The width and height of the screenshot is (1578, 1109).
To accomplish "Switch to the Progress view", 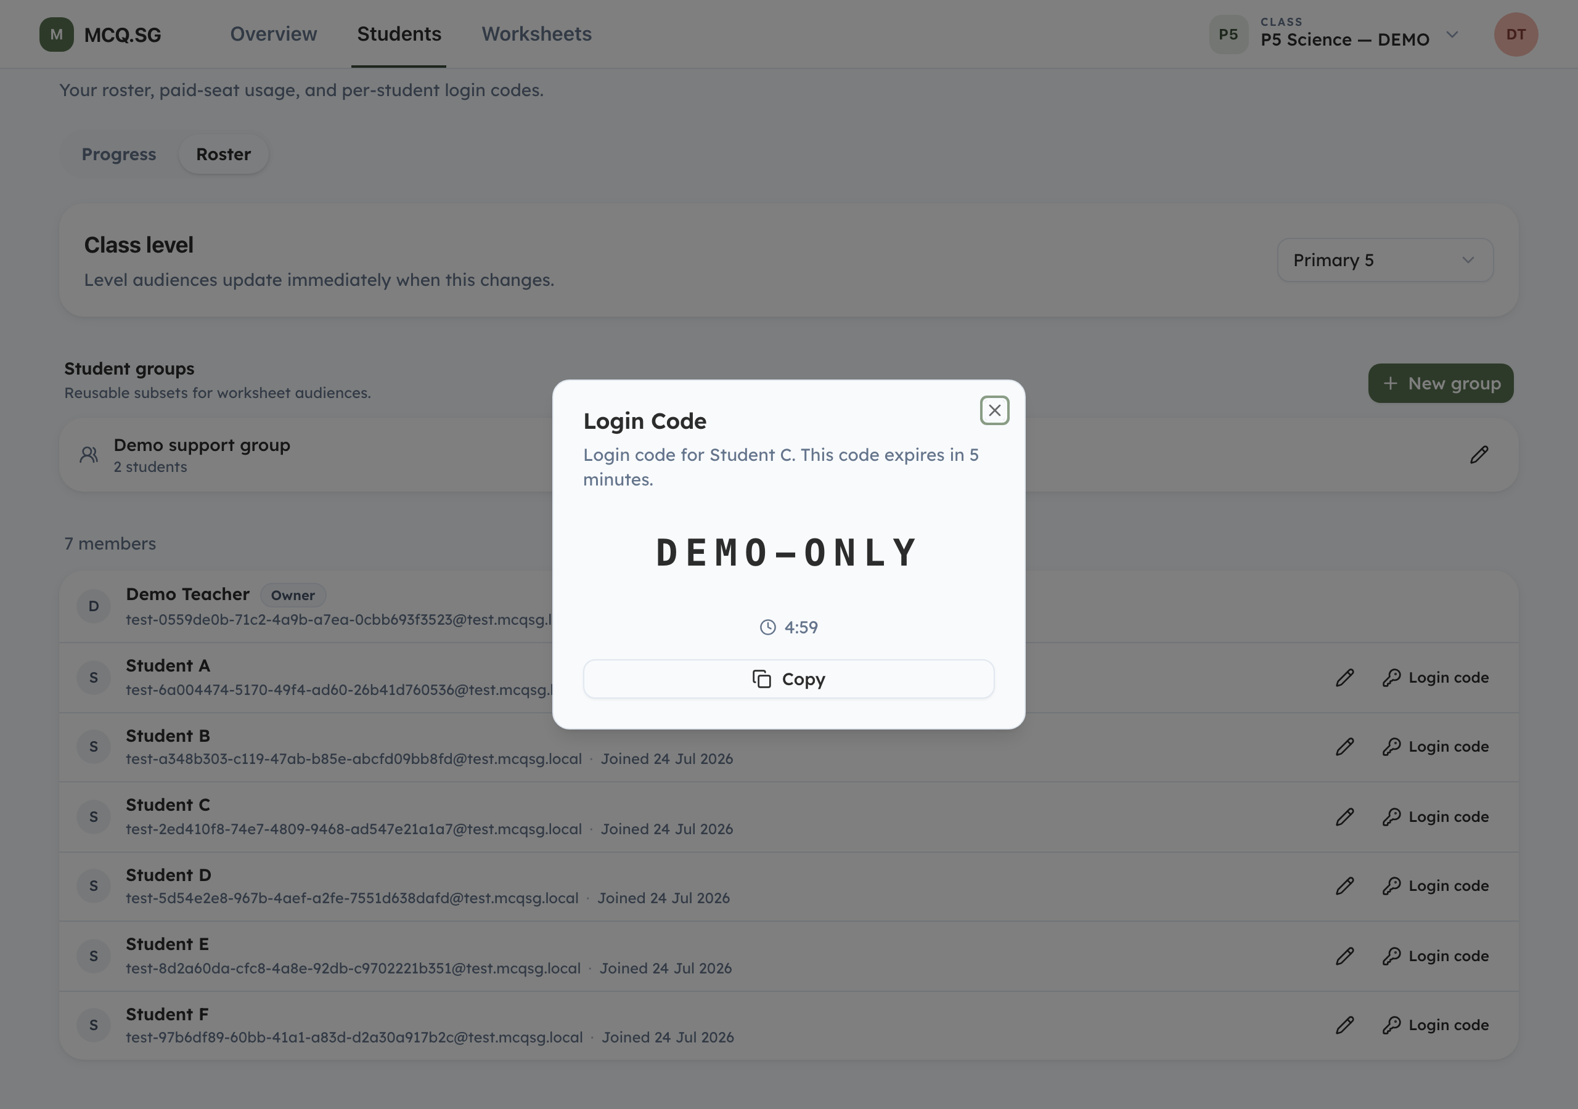I will [119, 154].
